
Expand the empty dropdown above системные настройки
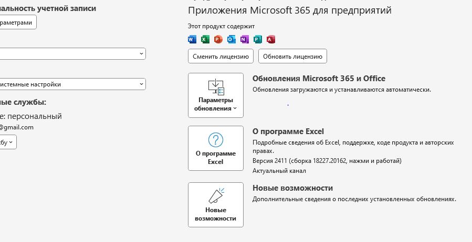tap(72, 54)
